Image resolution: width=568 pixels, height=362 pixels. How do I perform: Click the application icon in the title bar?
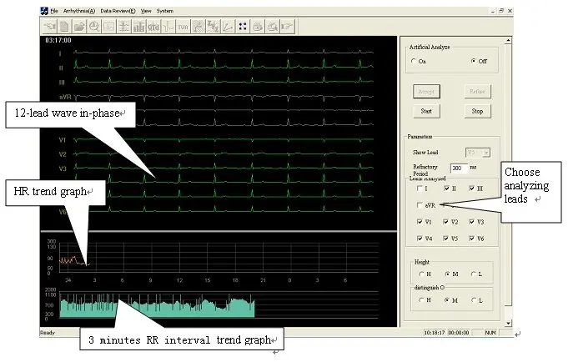coord(44,11)
